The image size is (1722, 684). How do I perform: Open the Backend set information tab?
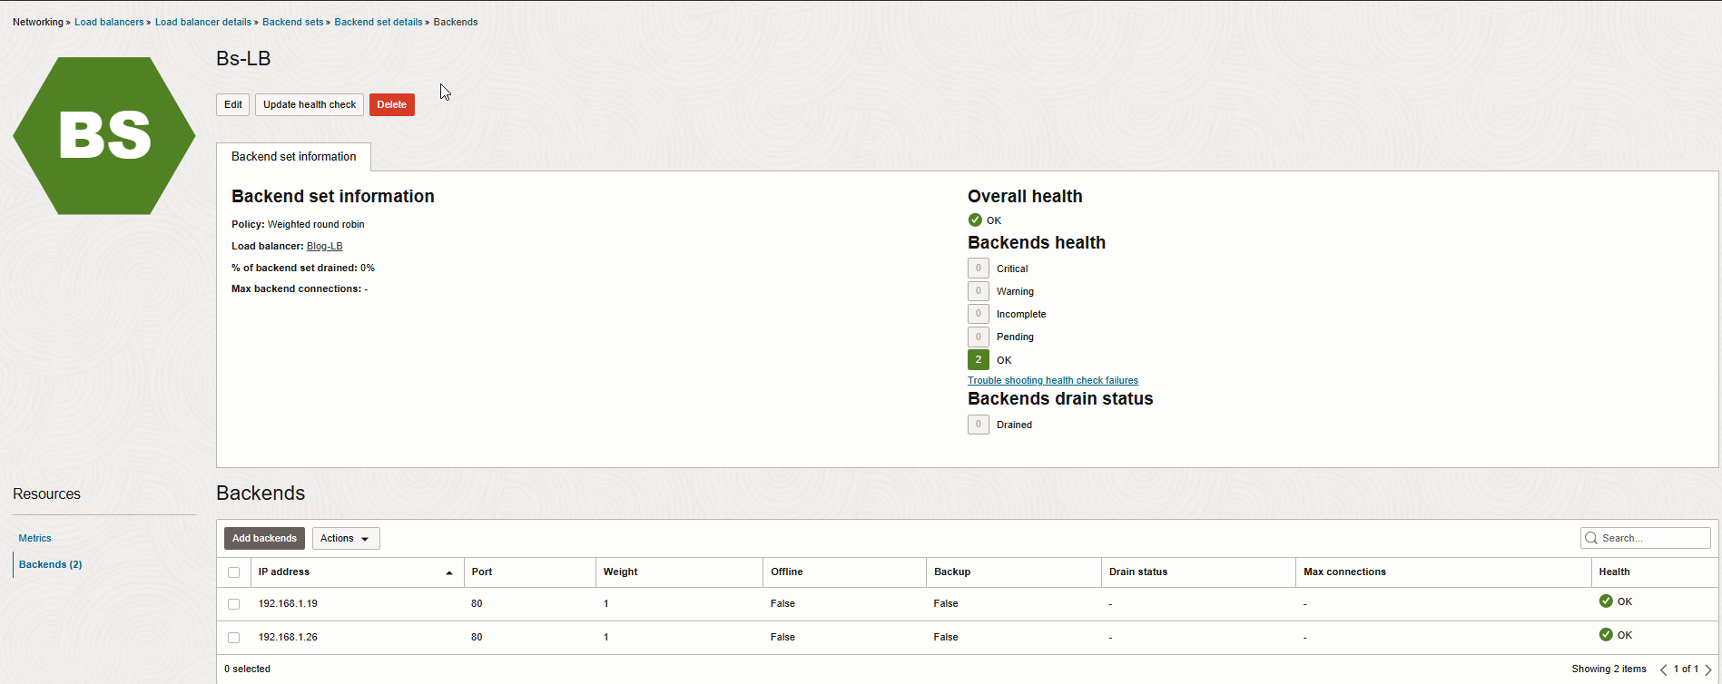pos(293,157)
